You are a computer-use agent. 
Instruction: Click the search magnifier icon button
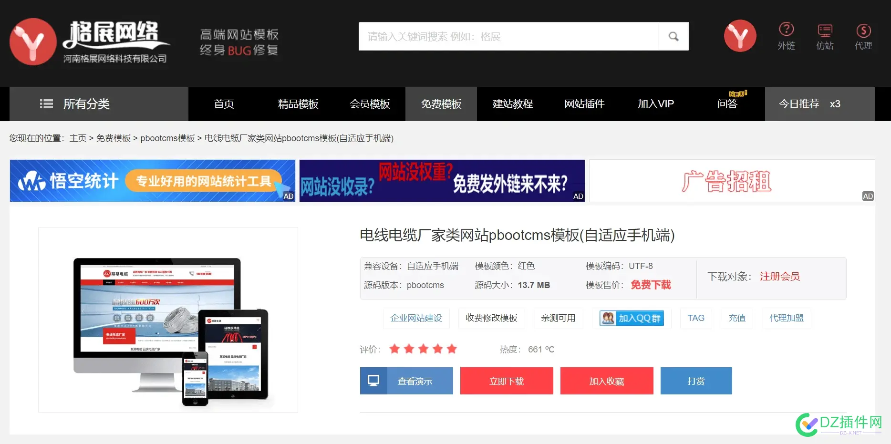point(673,36)
